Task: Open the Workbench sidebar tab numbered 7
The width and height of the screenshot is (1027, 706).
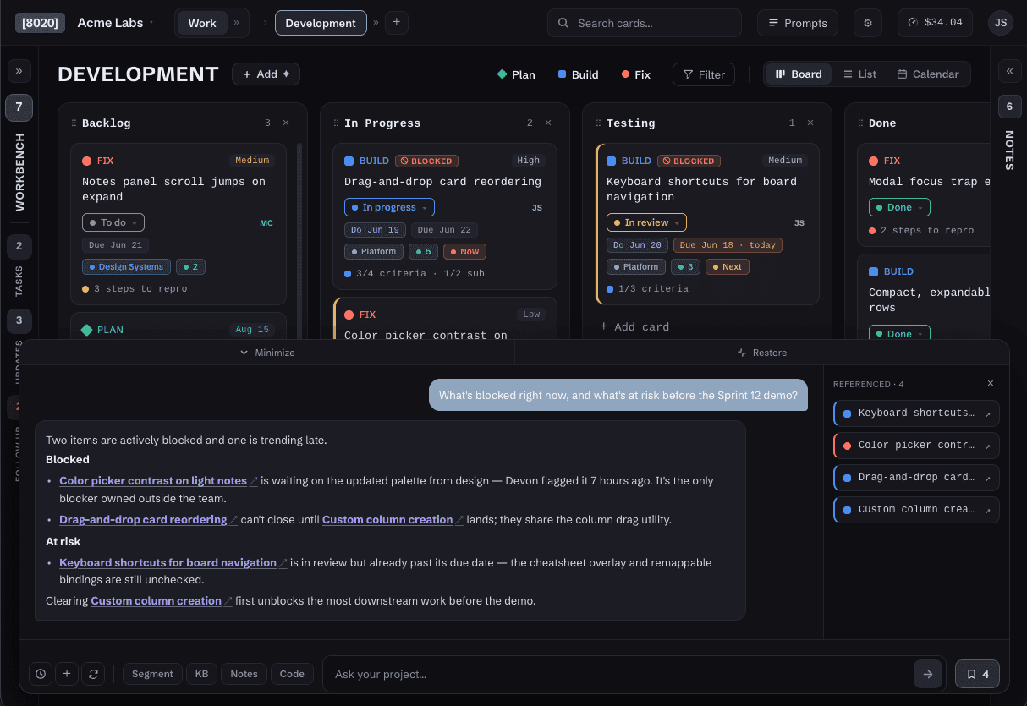Action: (x=19, y=107)
